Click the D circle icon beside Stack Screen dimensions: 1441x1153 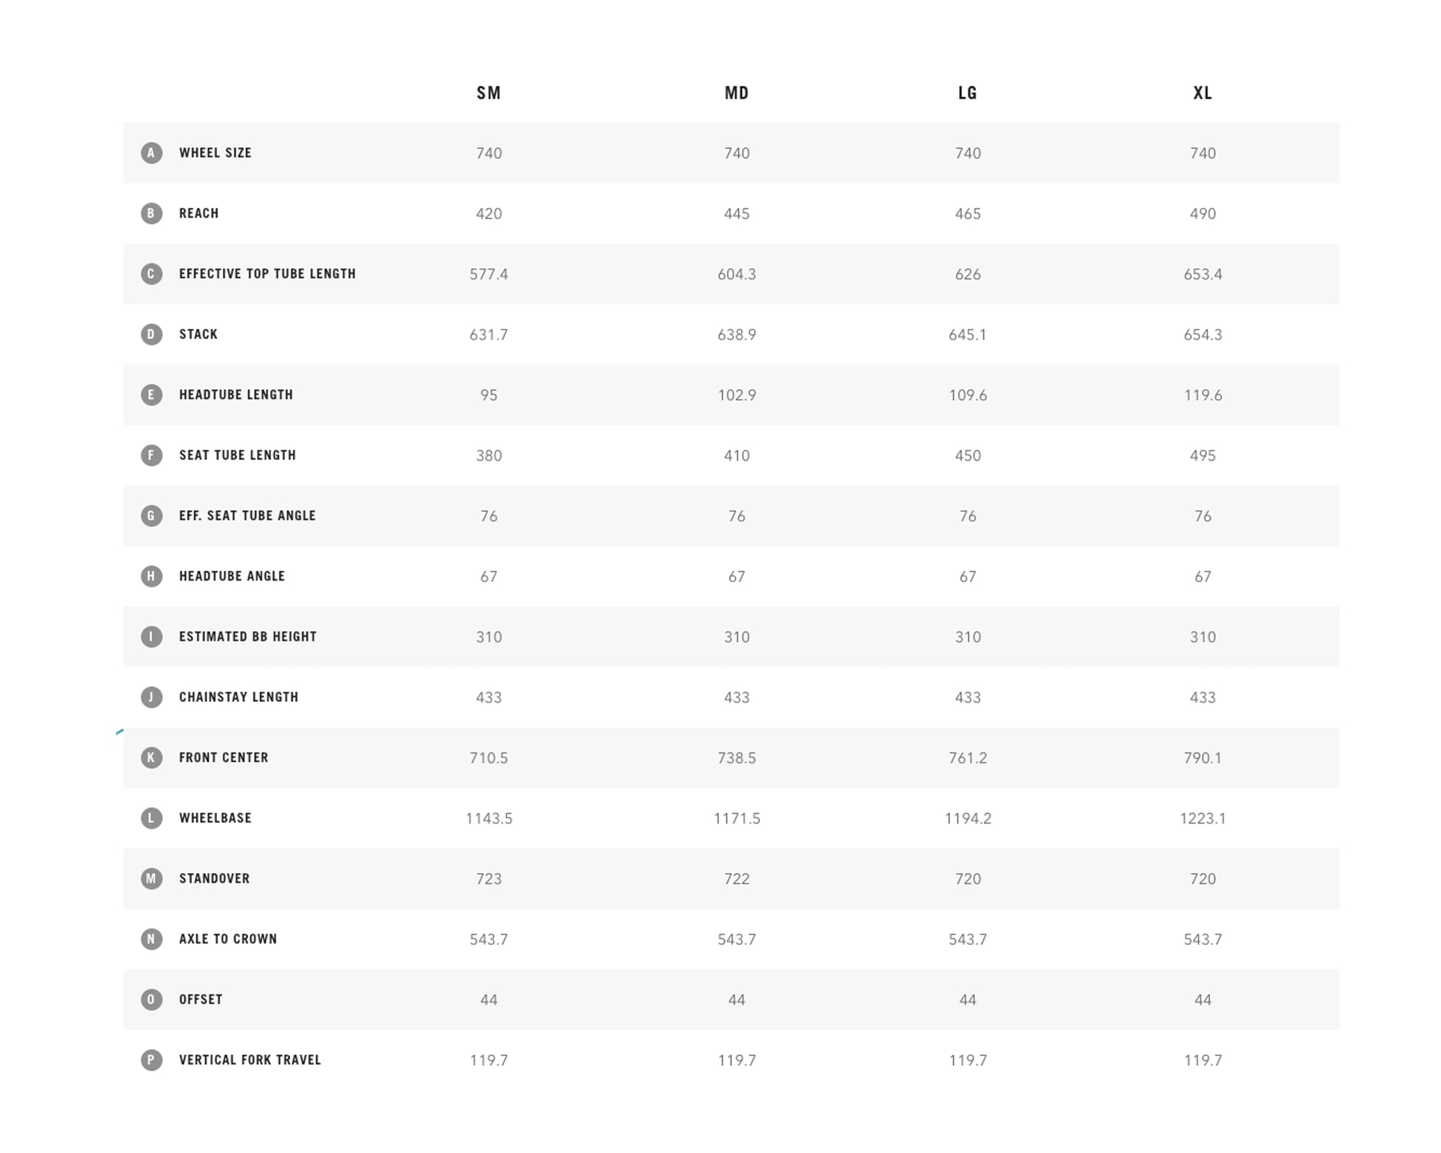click(151, 335)
